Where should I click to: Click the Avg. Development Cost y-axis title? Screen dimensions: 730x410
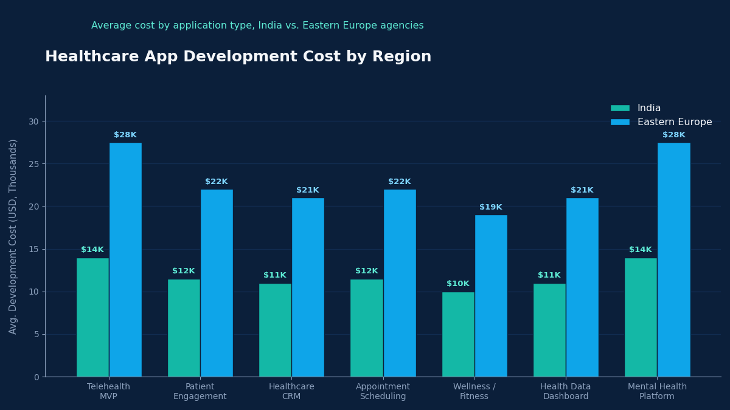coord(13,236)
